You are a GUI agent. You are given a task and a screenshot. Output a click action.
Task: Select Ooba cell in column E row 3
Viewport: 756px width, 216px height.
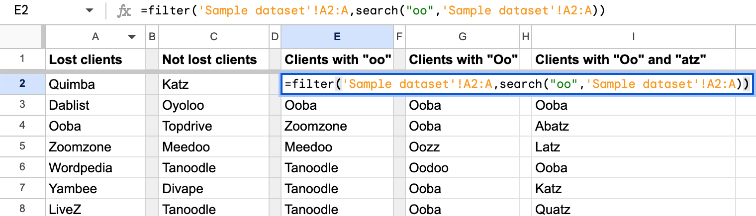(x=337, y=105)
